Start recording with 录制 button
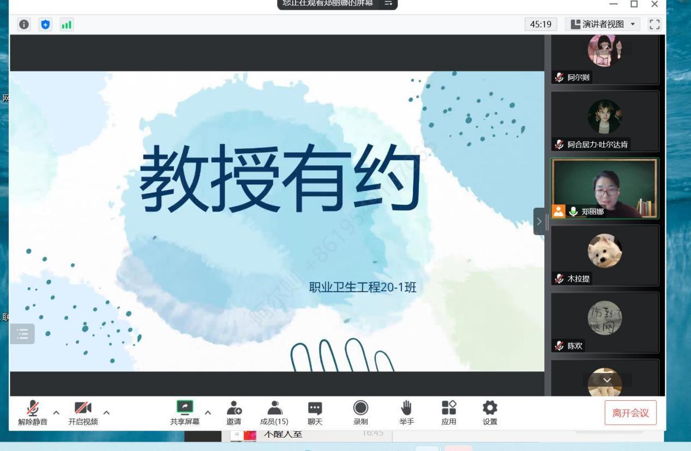Screen dimensions: 691x451 click(360, 412)
